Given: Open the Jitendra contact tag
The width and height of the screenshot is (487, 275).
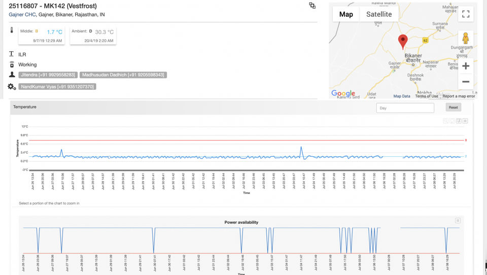Looking at the screenshot, I should tap(48, 75).
